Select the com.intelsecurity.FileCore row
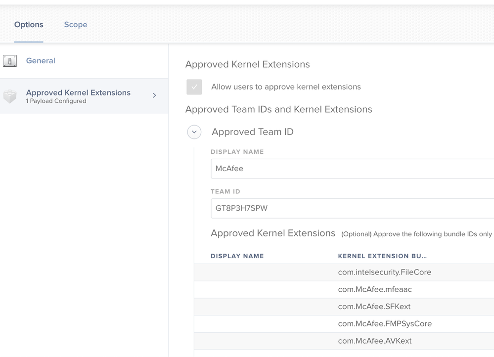 click(344, 272)
